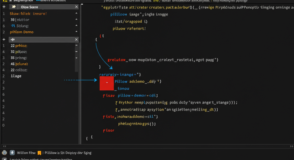
Task: Click the greluiow_oow moplaton code line
Action: click(163, 60)
